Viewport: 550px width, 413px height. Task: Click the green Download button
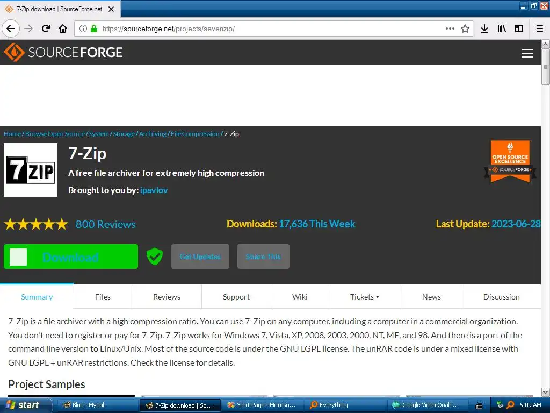71,257
